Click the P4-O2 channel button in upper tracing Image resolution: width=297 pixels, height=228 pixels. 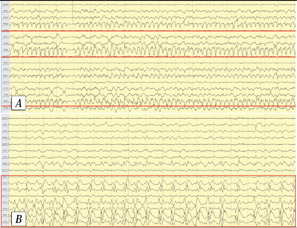pyautogui.click(x=6, y=23)
